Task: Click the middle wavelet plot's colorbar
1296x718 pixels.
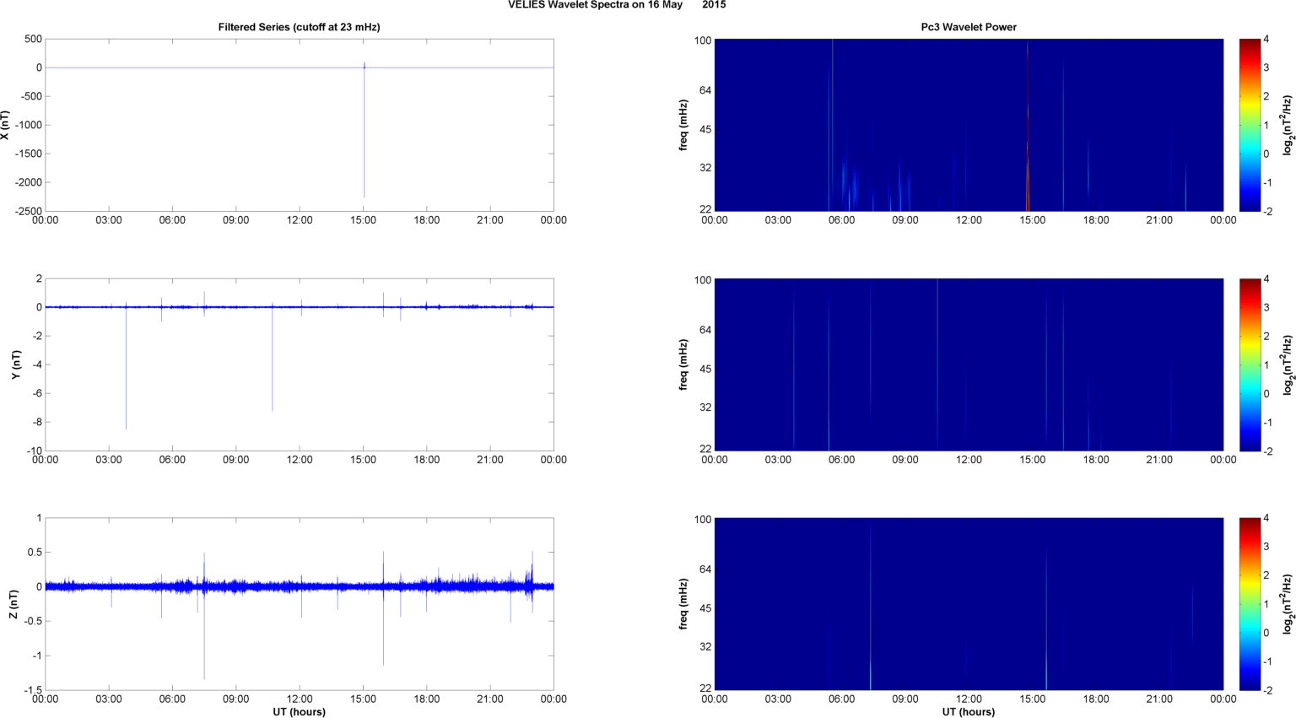Action: pos(1250,364)
